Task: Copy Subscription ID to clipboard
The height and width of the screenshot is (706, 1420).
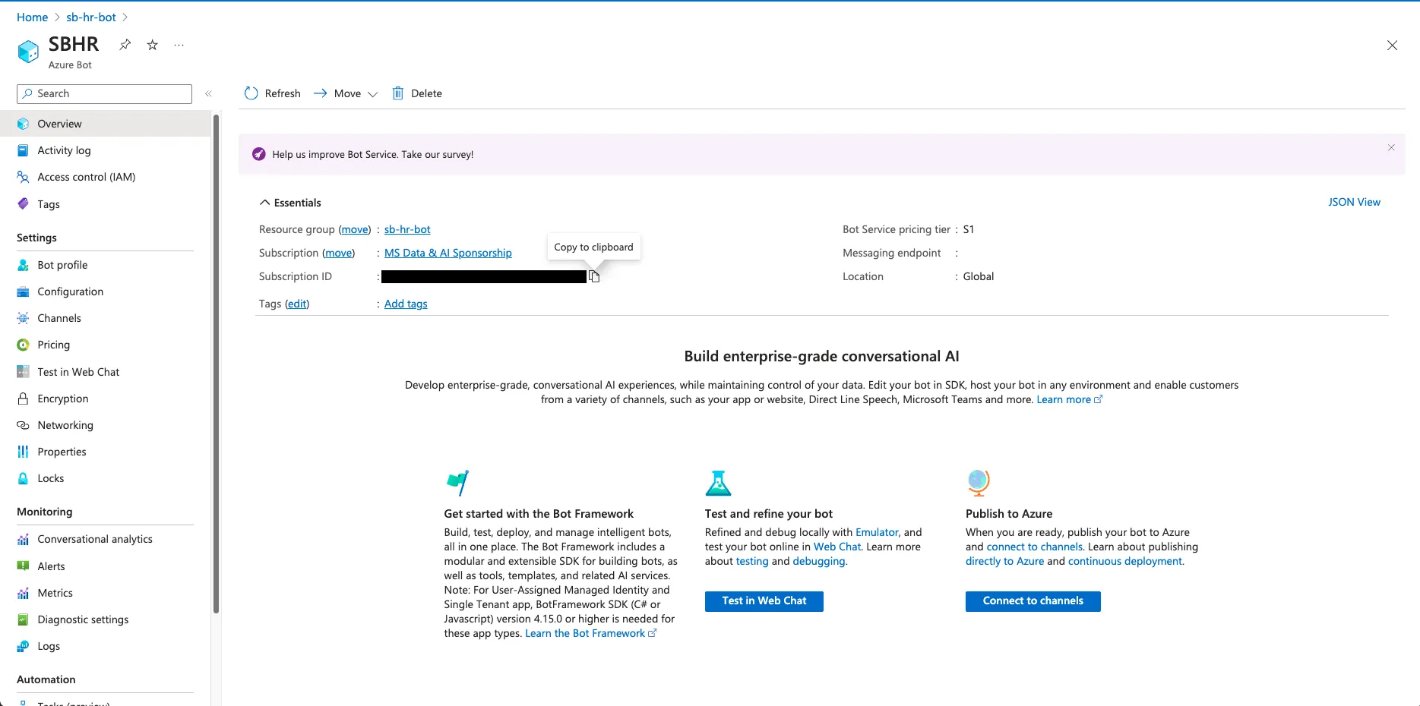Action: tap(594, 277)
